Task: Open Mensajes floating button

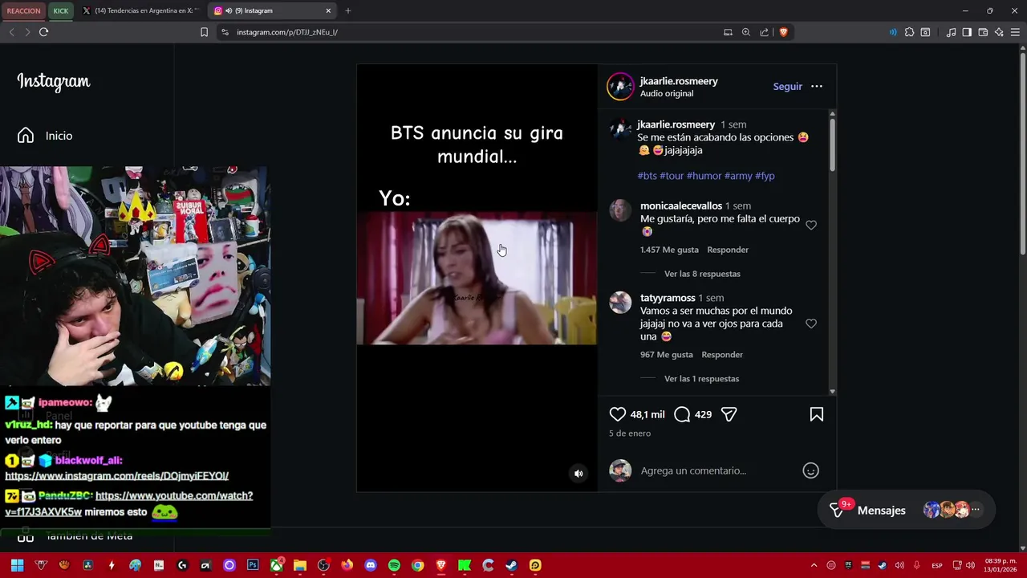Action: click(x=906, y=510)
